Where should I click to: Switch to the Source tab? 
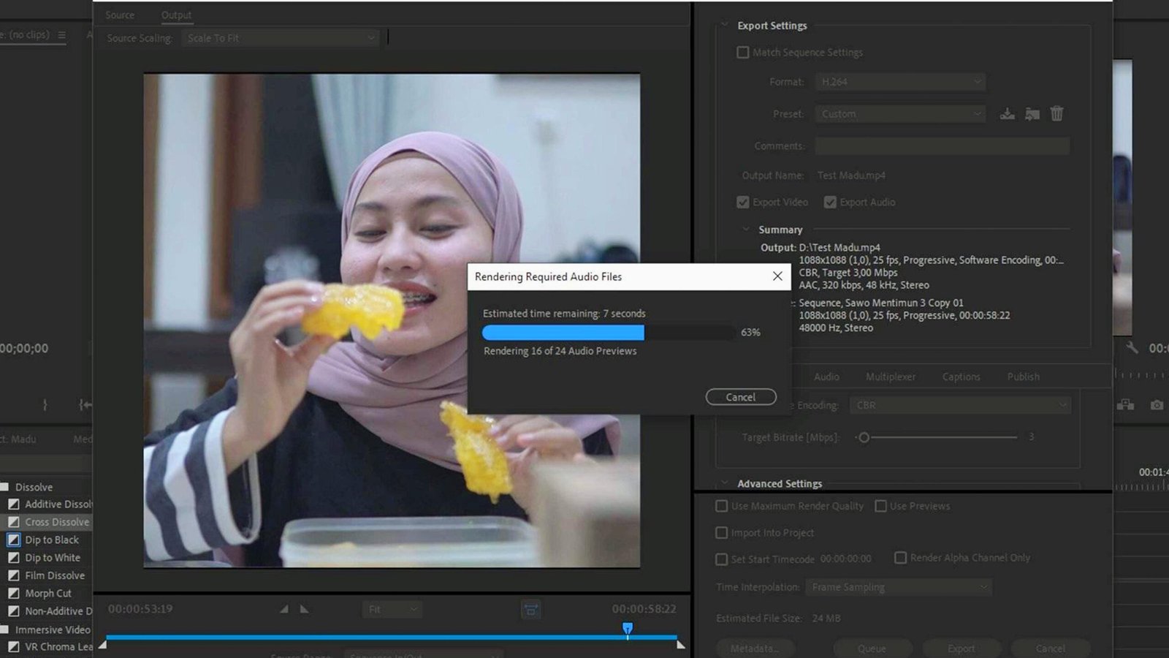coord(120,15)
